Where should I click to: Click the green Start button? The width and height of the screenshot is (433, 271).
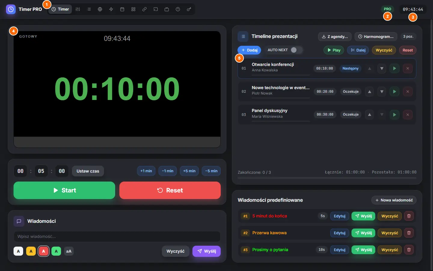point(64,190)
